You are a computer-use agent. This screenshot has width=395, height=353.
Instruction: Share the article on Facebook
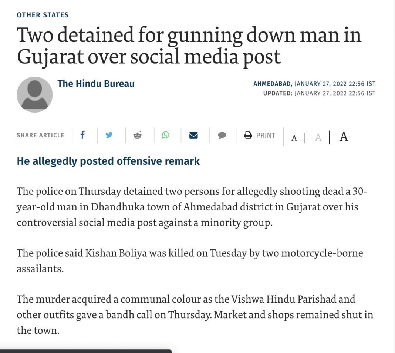(83, 135)
